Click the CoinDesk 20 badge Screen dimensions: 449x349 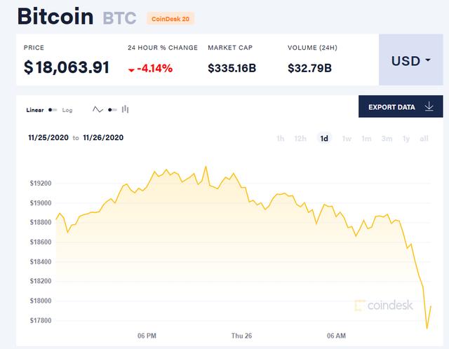[170, 18]
